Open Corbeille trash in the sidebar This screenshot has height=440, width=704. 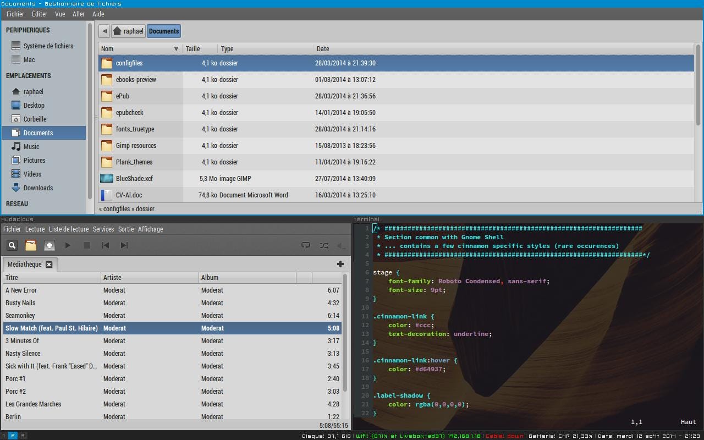[x=43, y=119]
